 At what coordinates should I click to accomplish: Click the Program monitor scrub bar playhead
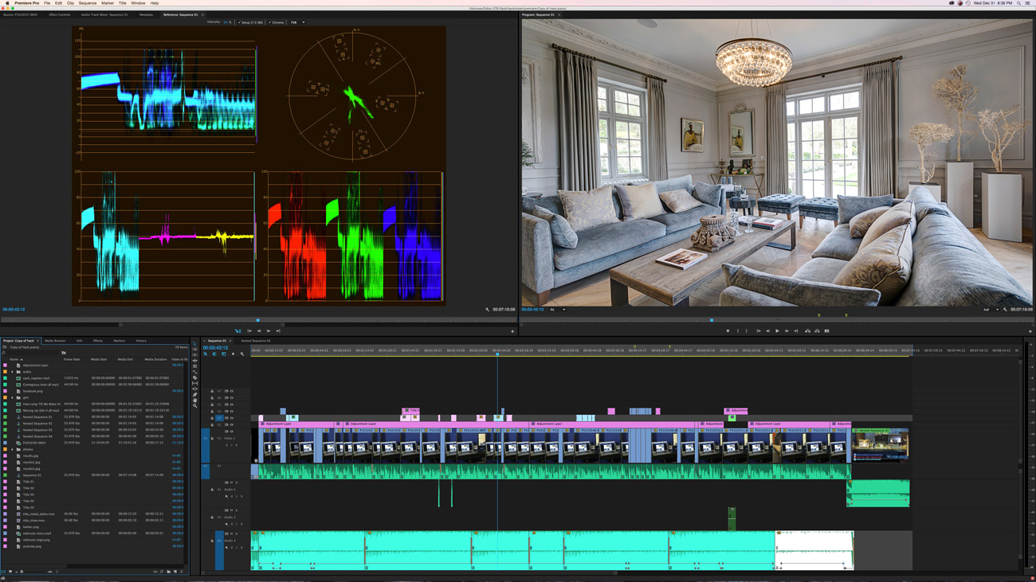[x=712, y=320]
